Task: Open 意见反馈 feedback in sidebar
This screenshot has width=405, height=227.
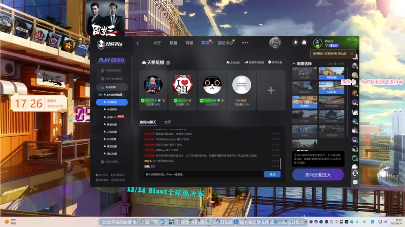Action: (118, 180)
